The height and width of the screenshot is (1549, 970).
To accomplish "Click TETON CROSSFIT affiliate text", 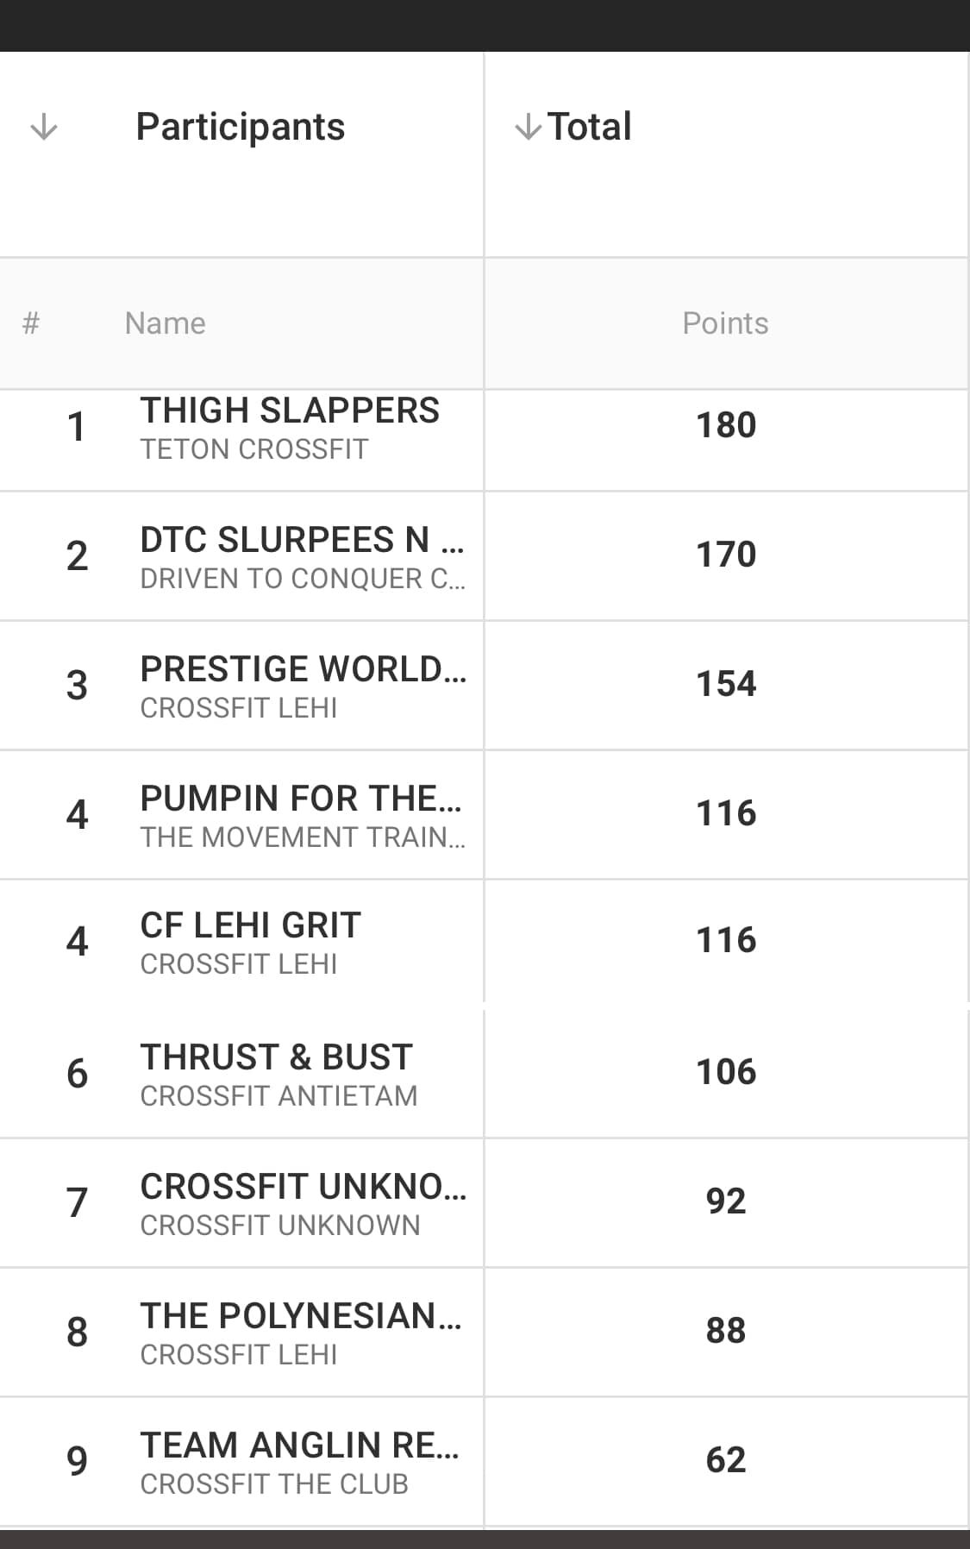I will [x=254, y=449].
